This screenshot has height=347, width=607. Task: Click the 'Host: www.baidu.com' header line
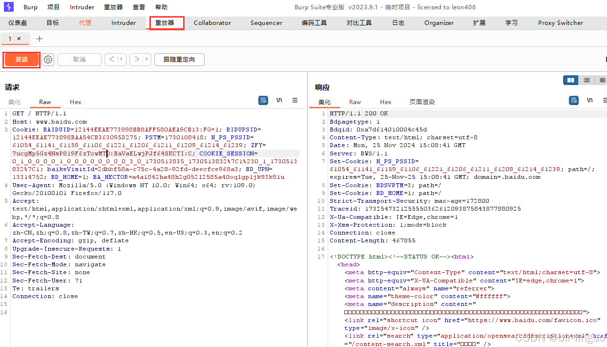[49, 122]
